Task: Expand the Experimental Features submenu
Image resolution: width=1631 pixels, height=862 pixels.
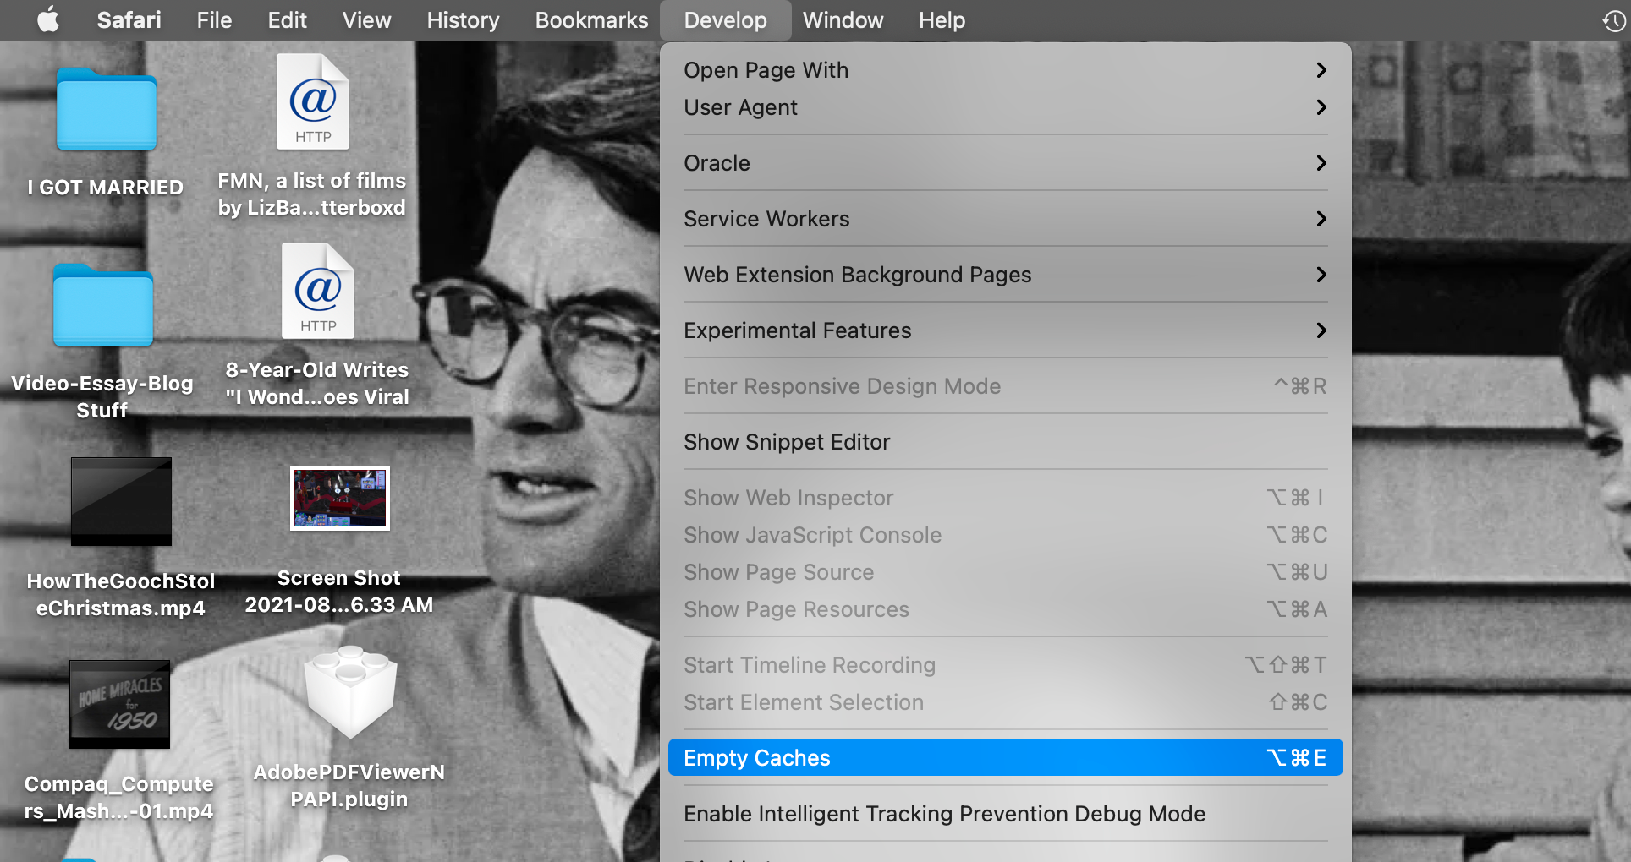Action: [1004, 330]
